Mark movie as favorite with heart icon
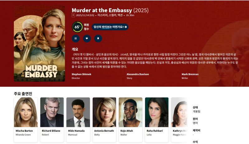Viewport: 249px width, 144px height. pos(87,38)
